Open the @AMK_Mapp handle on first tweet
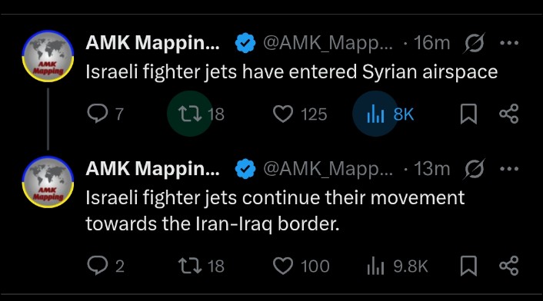 tap(328, 44)
